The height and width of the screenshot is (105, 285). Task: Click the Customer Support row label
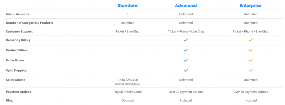click(19, 32)
